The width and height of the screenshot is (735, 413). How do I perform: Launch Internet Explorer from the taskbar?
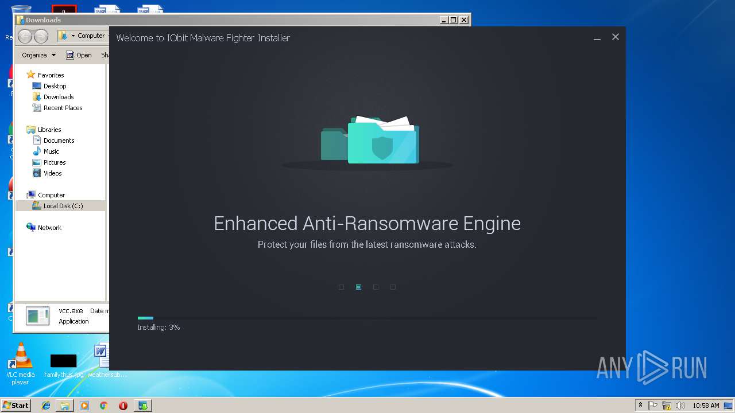(46, 406)
